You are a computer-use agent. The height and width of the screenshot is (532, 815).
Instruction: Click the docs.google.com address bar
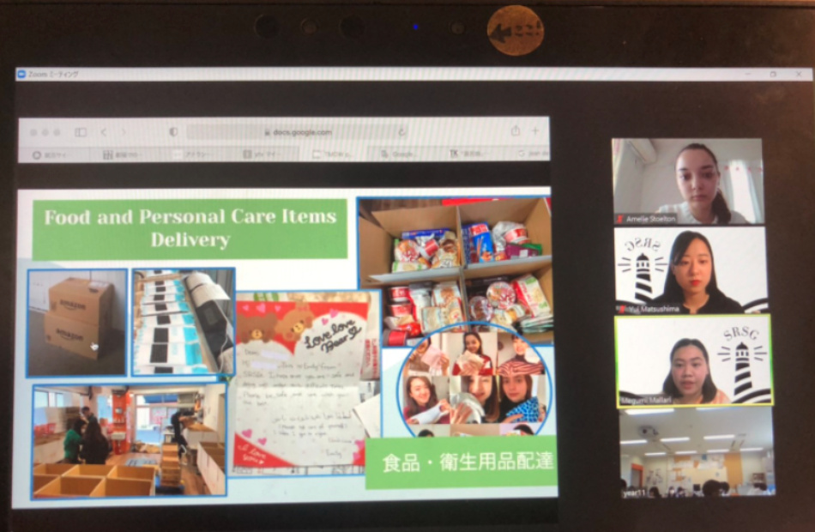click(296, 132)
